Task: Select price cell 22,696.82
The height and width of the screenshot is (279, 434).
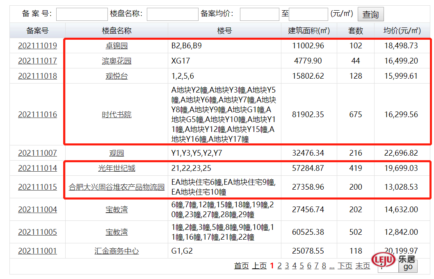Action: (401, 153)
